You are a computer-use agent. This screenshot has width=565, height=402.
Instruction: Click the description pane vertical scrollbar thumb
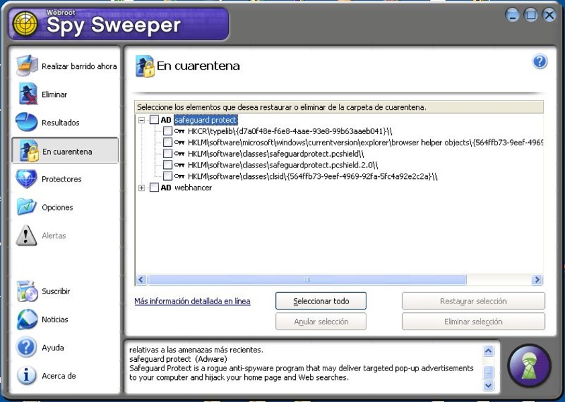[489, 372]
